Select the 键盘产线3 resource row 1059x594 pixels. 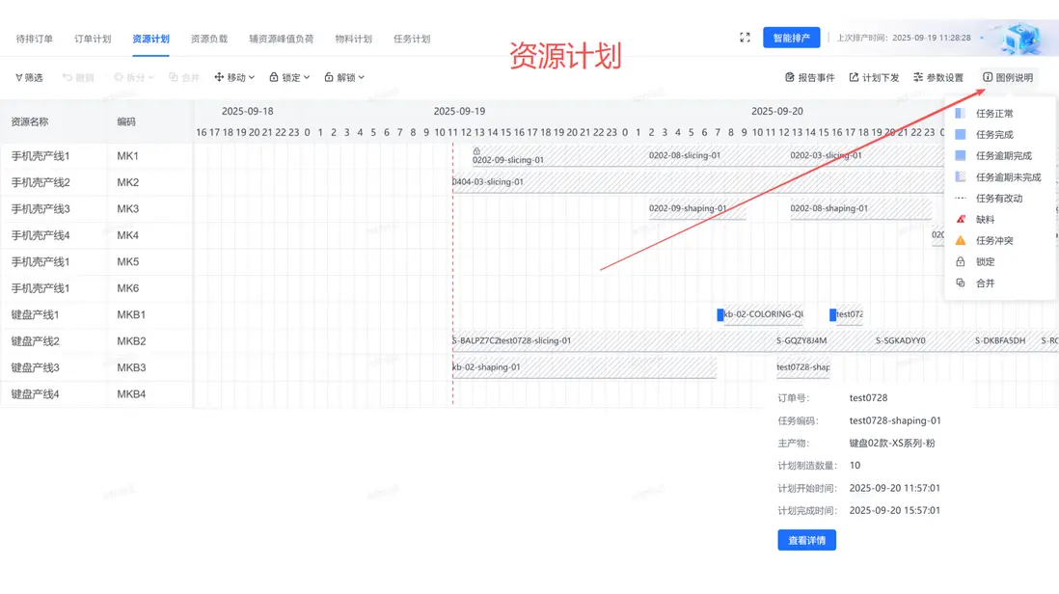click(96, 367)
